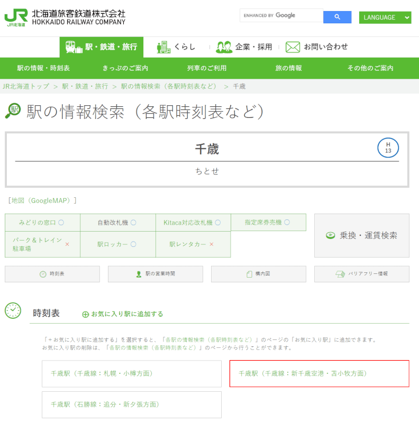419x423 pixels.
Task: Open 駅の情報・時刻表 menu
Action: coord(43,68)
